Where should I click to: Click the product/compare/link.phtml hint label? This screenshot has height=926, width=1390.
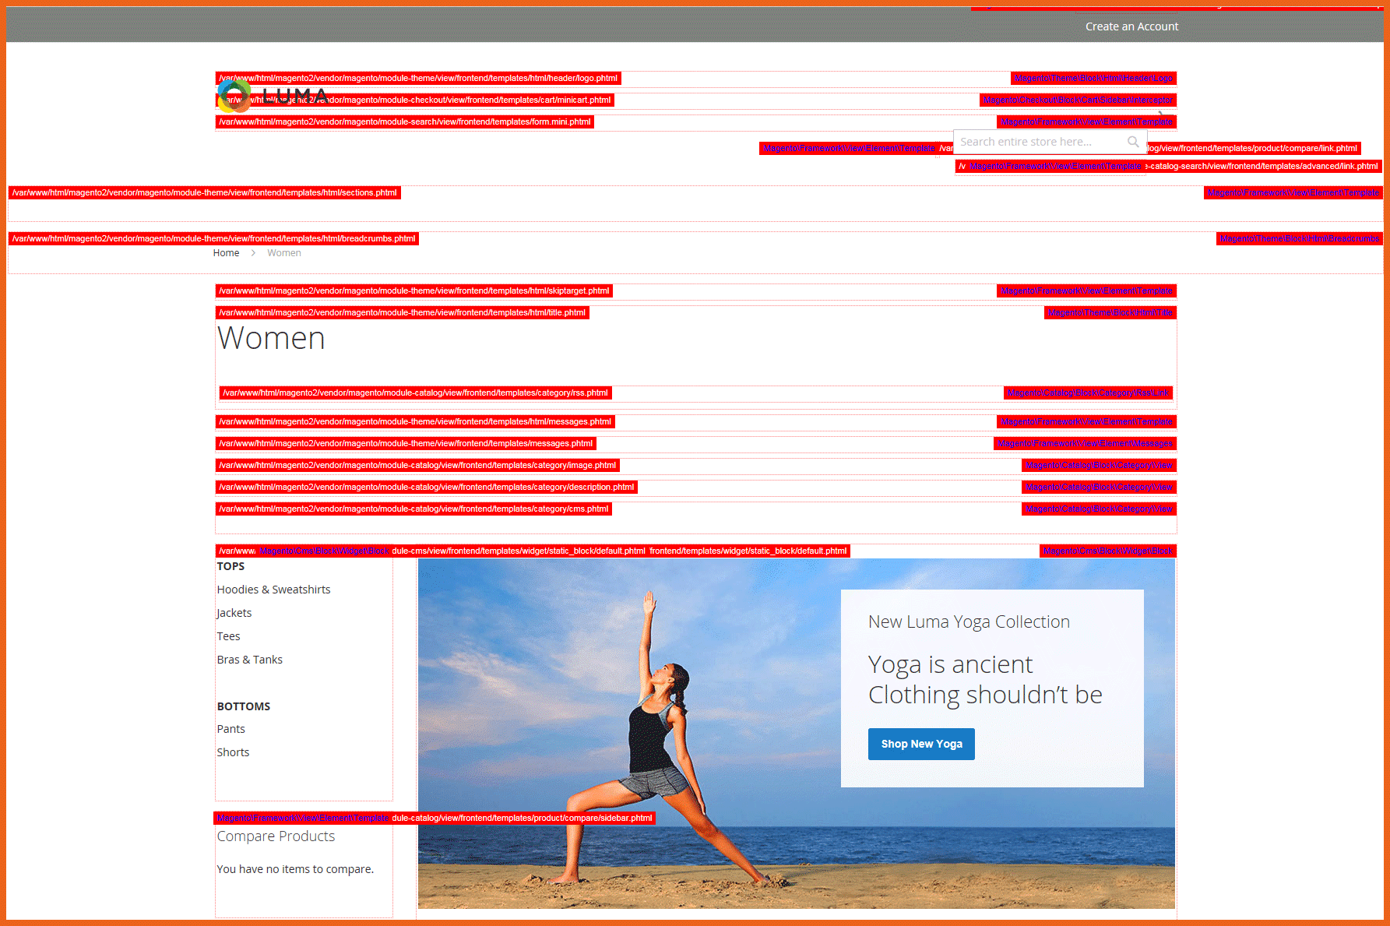pos(1254,148)
